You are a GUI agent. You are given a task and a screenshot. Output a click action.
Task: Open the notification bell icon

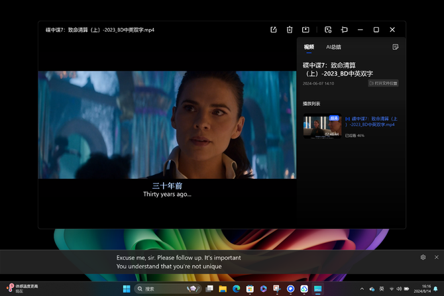pos(435,289)
